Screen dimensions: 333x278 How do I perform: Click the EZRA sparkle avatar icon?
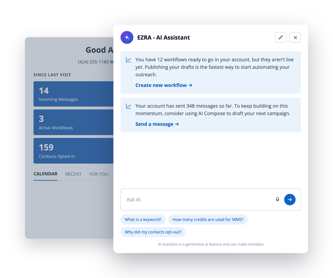click(x=127, y=37)
